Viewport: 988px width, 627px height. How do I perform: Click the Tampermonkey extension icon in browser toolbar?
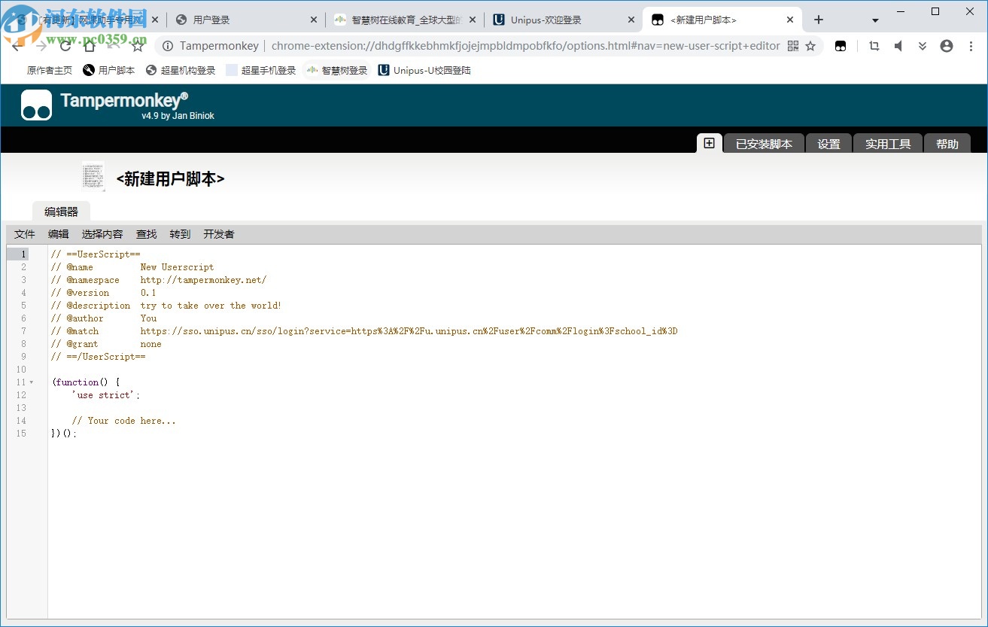point(841,46)
